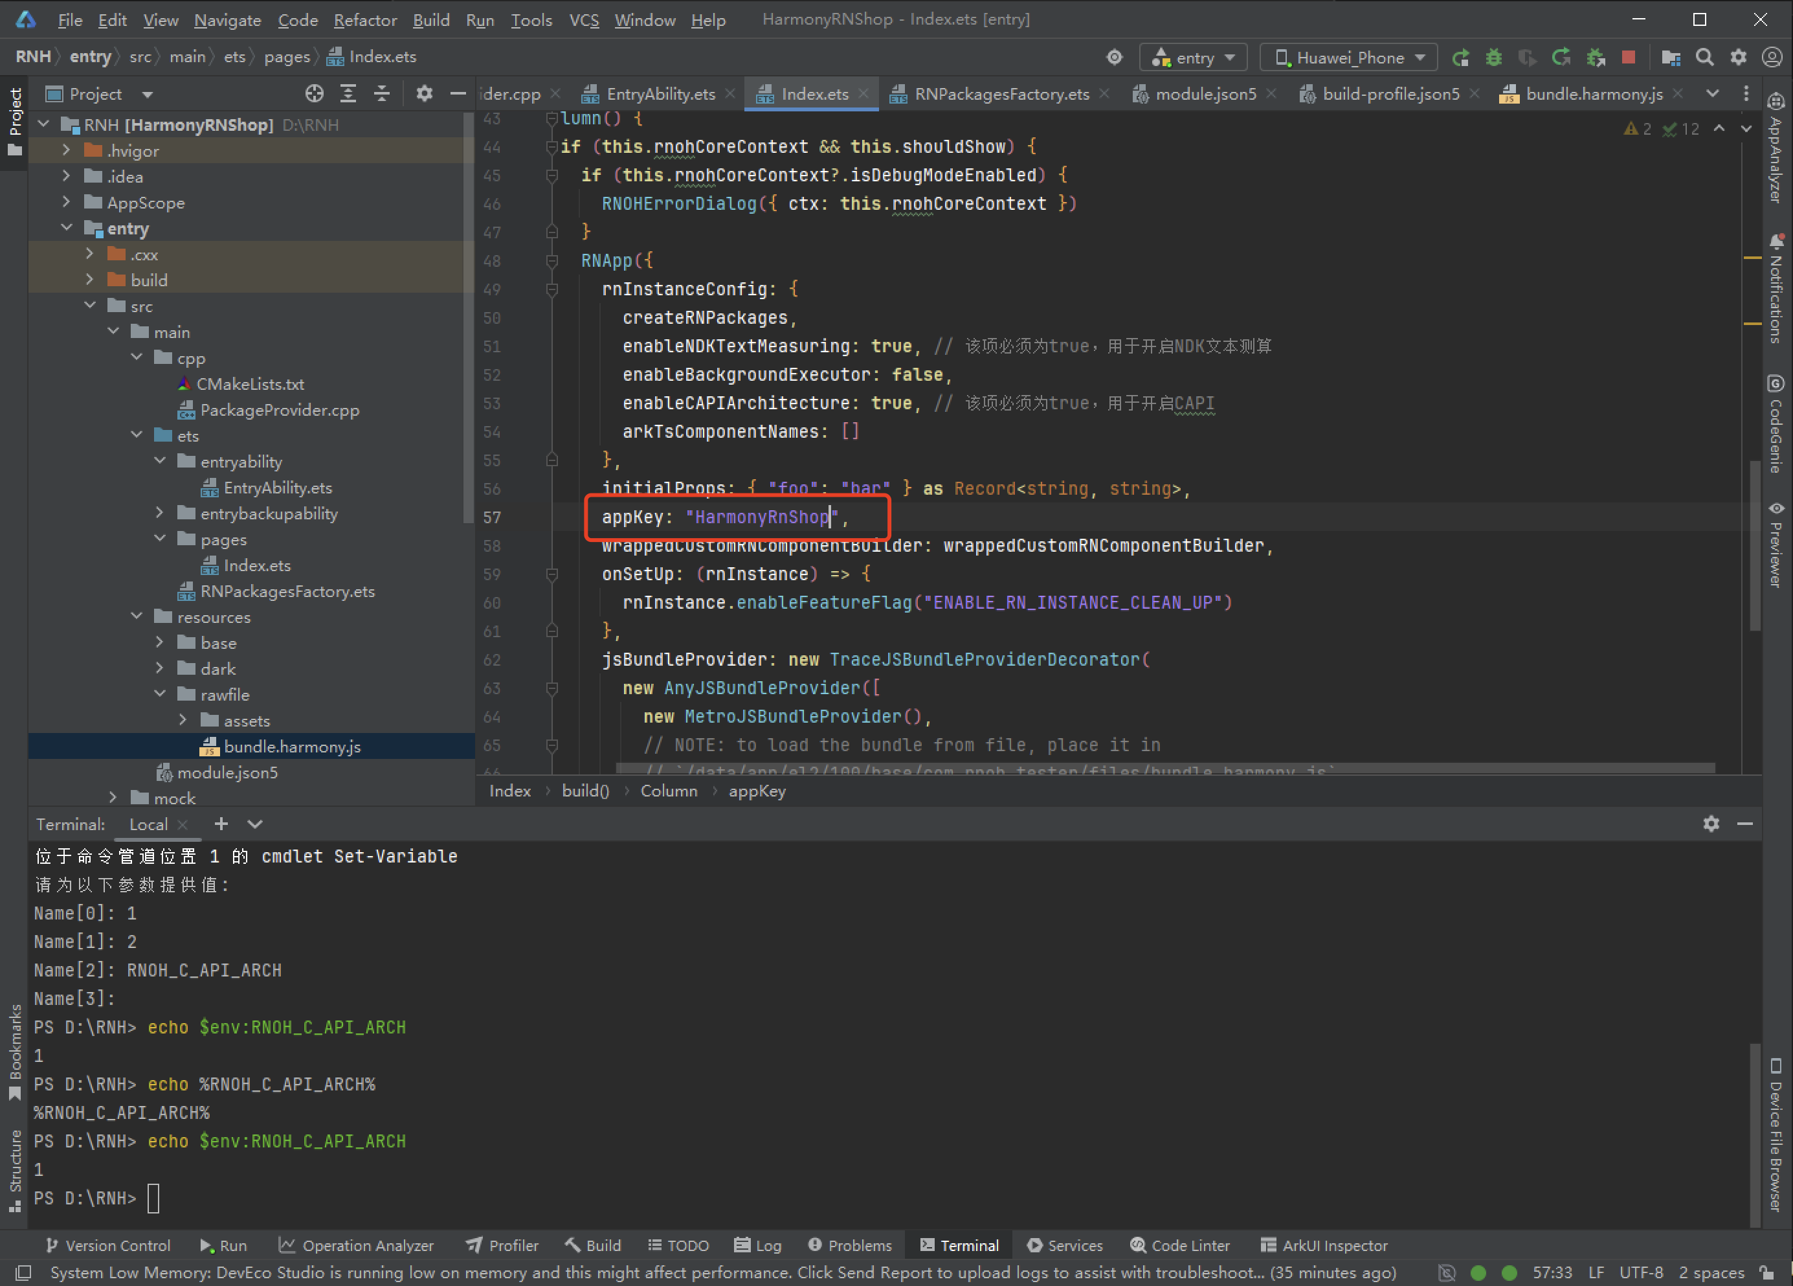Open terminal settings gear icon
The width and height of the screenshot is (1793, 1286).
click(x=1711, y=824)
